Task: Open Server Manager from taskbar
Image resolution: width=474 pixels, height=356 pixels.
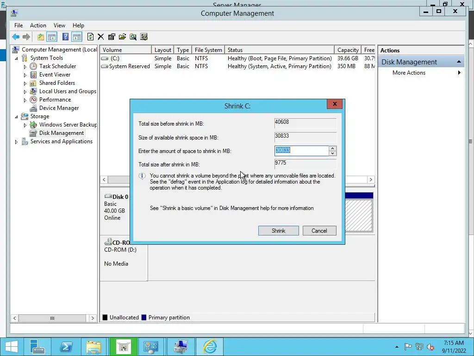Action: click(x=37, y=347)
